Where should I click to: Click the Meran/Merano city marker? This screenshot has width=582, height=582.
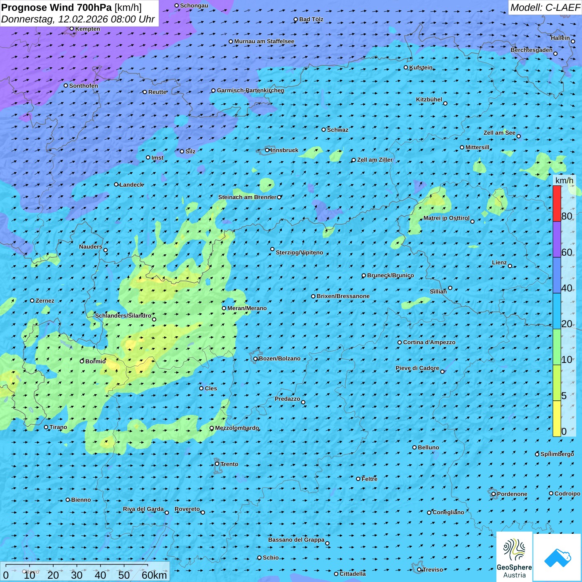pos(224,308)
